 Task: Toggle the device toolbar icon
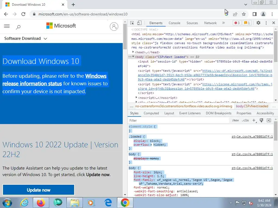coord(139,23)
